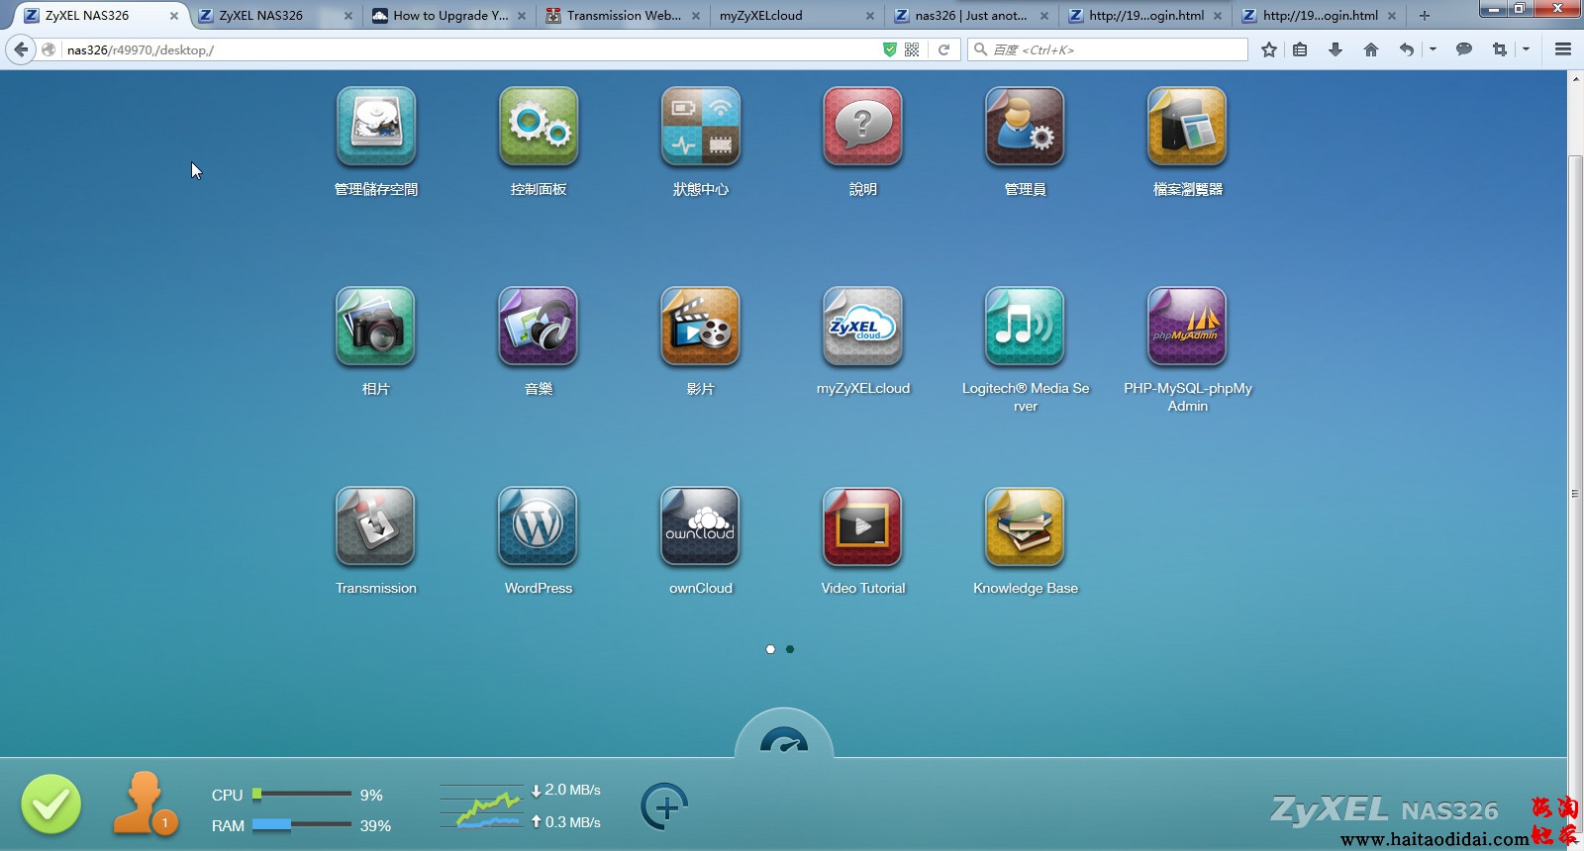The width and height of the screenshot is (1584, 851).
Task: Click the plus button in status bar
Action: tap(664, 806)
